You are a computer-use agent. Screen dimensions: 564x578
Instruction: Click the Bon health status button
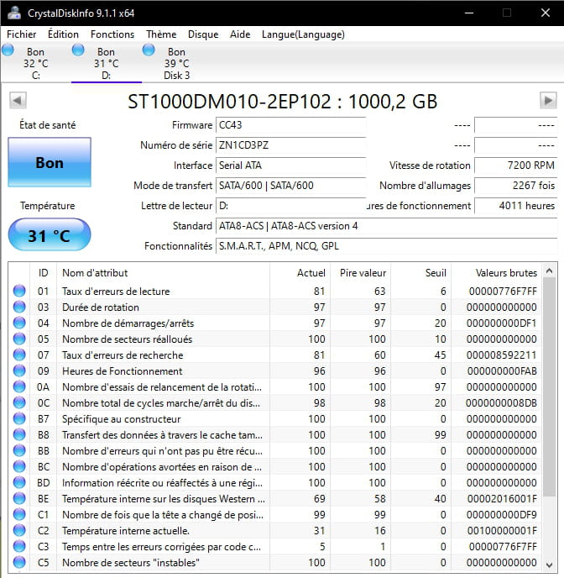50,162
